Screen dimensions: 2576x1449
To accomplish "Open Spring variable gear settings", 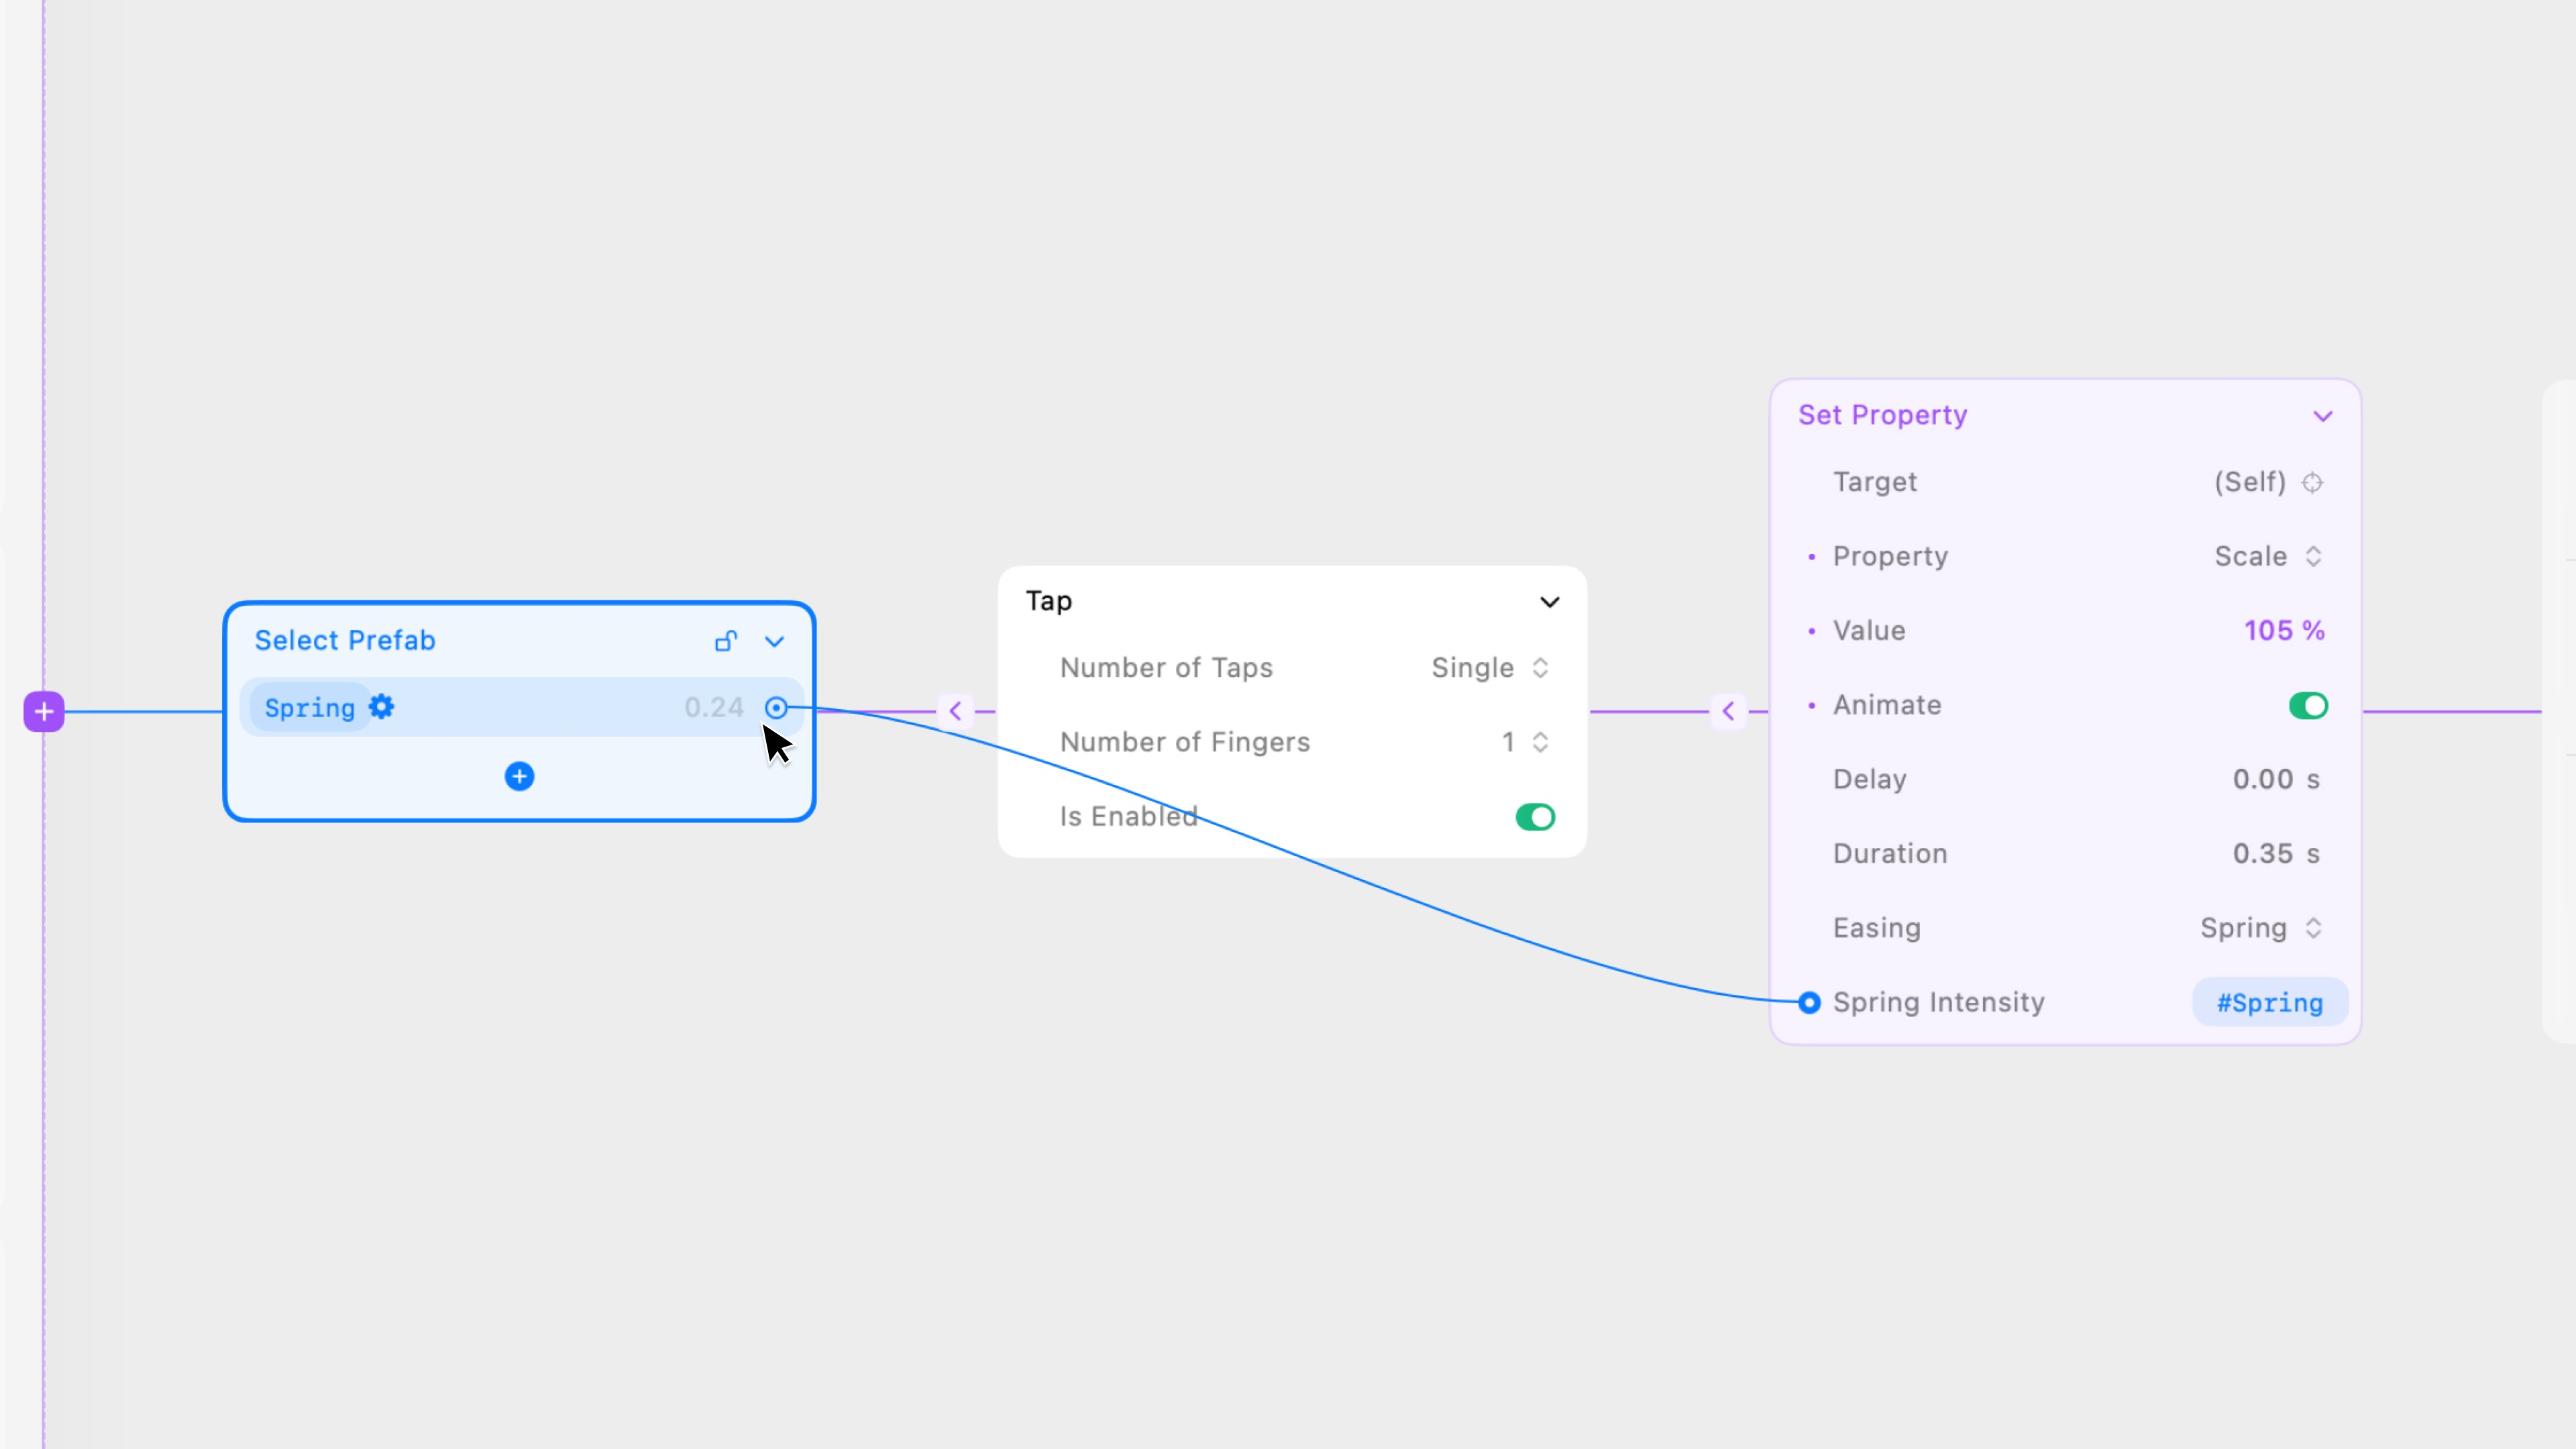I will (x=381, y=707).
